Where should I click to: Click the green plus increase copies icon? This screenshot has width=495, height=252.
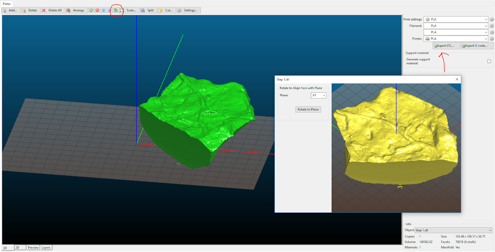(91, 10)
